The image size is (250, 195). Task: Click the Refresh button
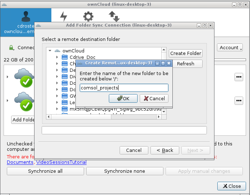[x=186, y=64]
